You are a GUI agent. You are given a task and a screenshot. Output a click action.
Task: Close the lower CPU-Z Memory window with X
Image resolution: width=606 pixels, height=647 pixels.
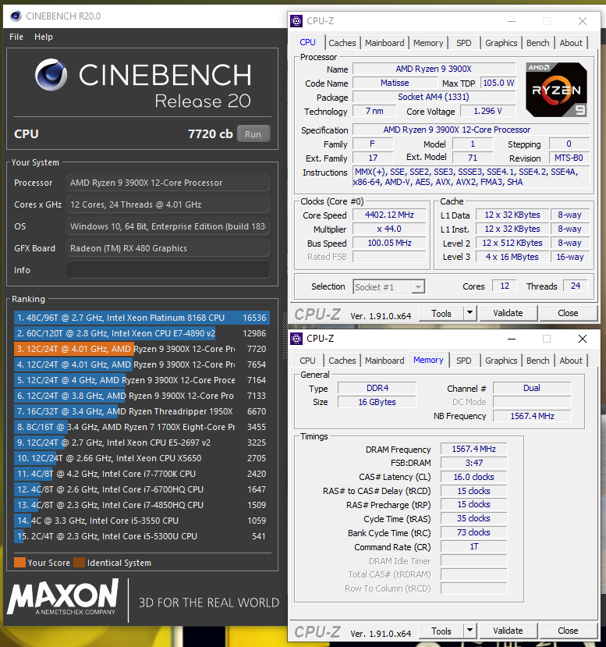tap(583, 339)
